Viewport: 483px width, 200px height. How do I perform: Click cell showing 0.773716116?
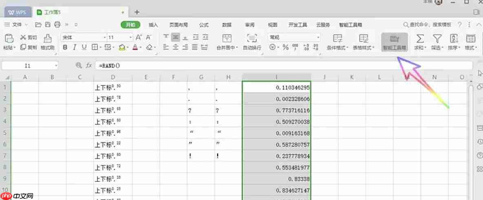coord(277,110)
